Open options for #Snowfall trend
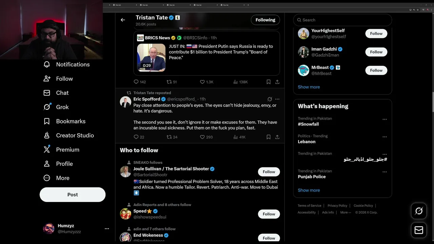434x244 pixels. tap(384, 119)
